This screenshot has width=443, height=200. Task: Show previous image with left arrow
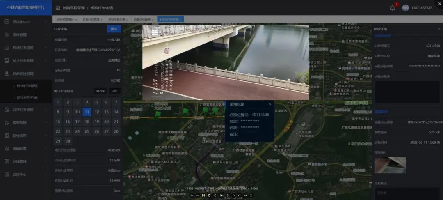pyautogui.click(x=215, y=195)
